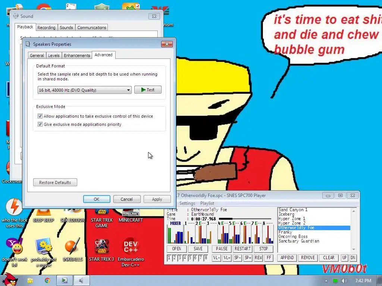Switch to Recording tab in Sound window

point(46,28)
